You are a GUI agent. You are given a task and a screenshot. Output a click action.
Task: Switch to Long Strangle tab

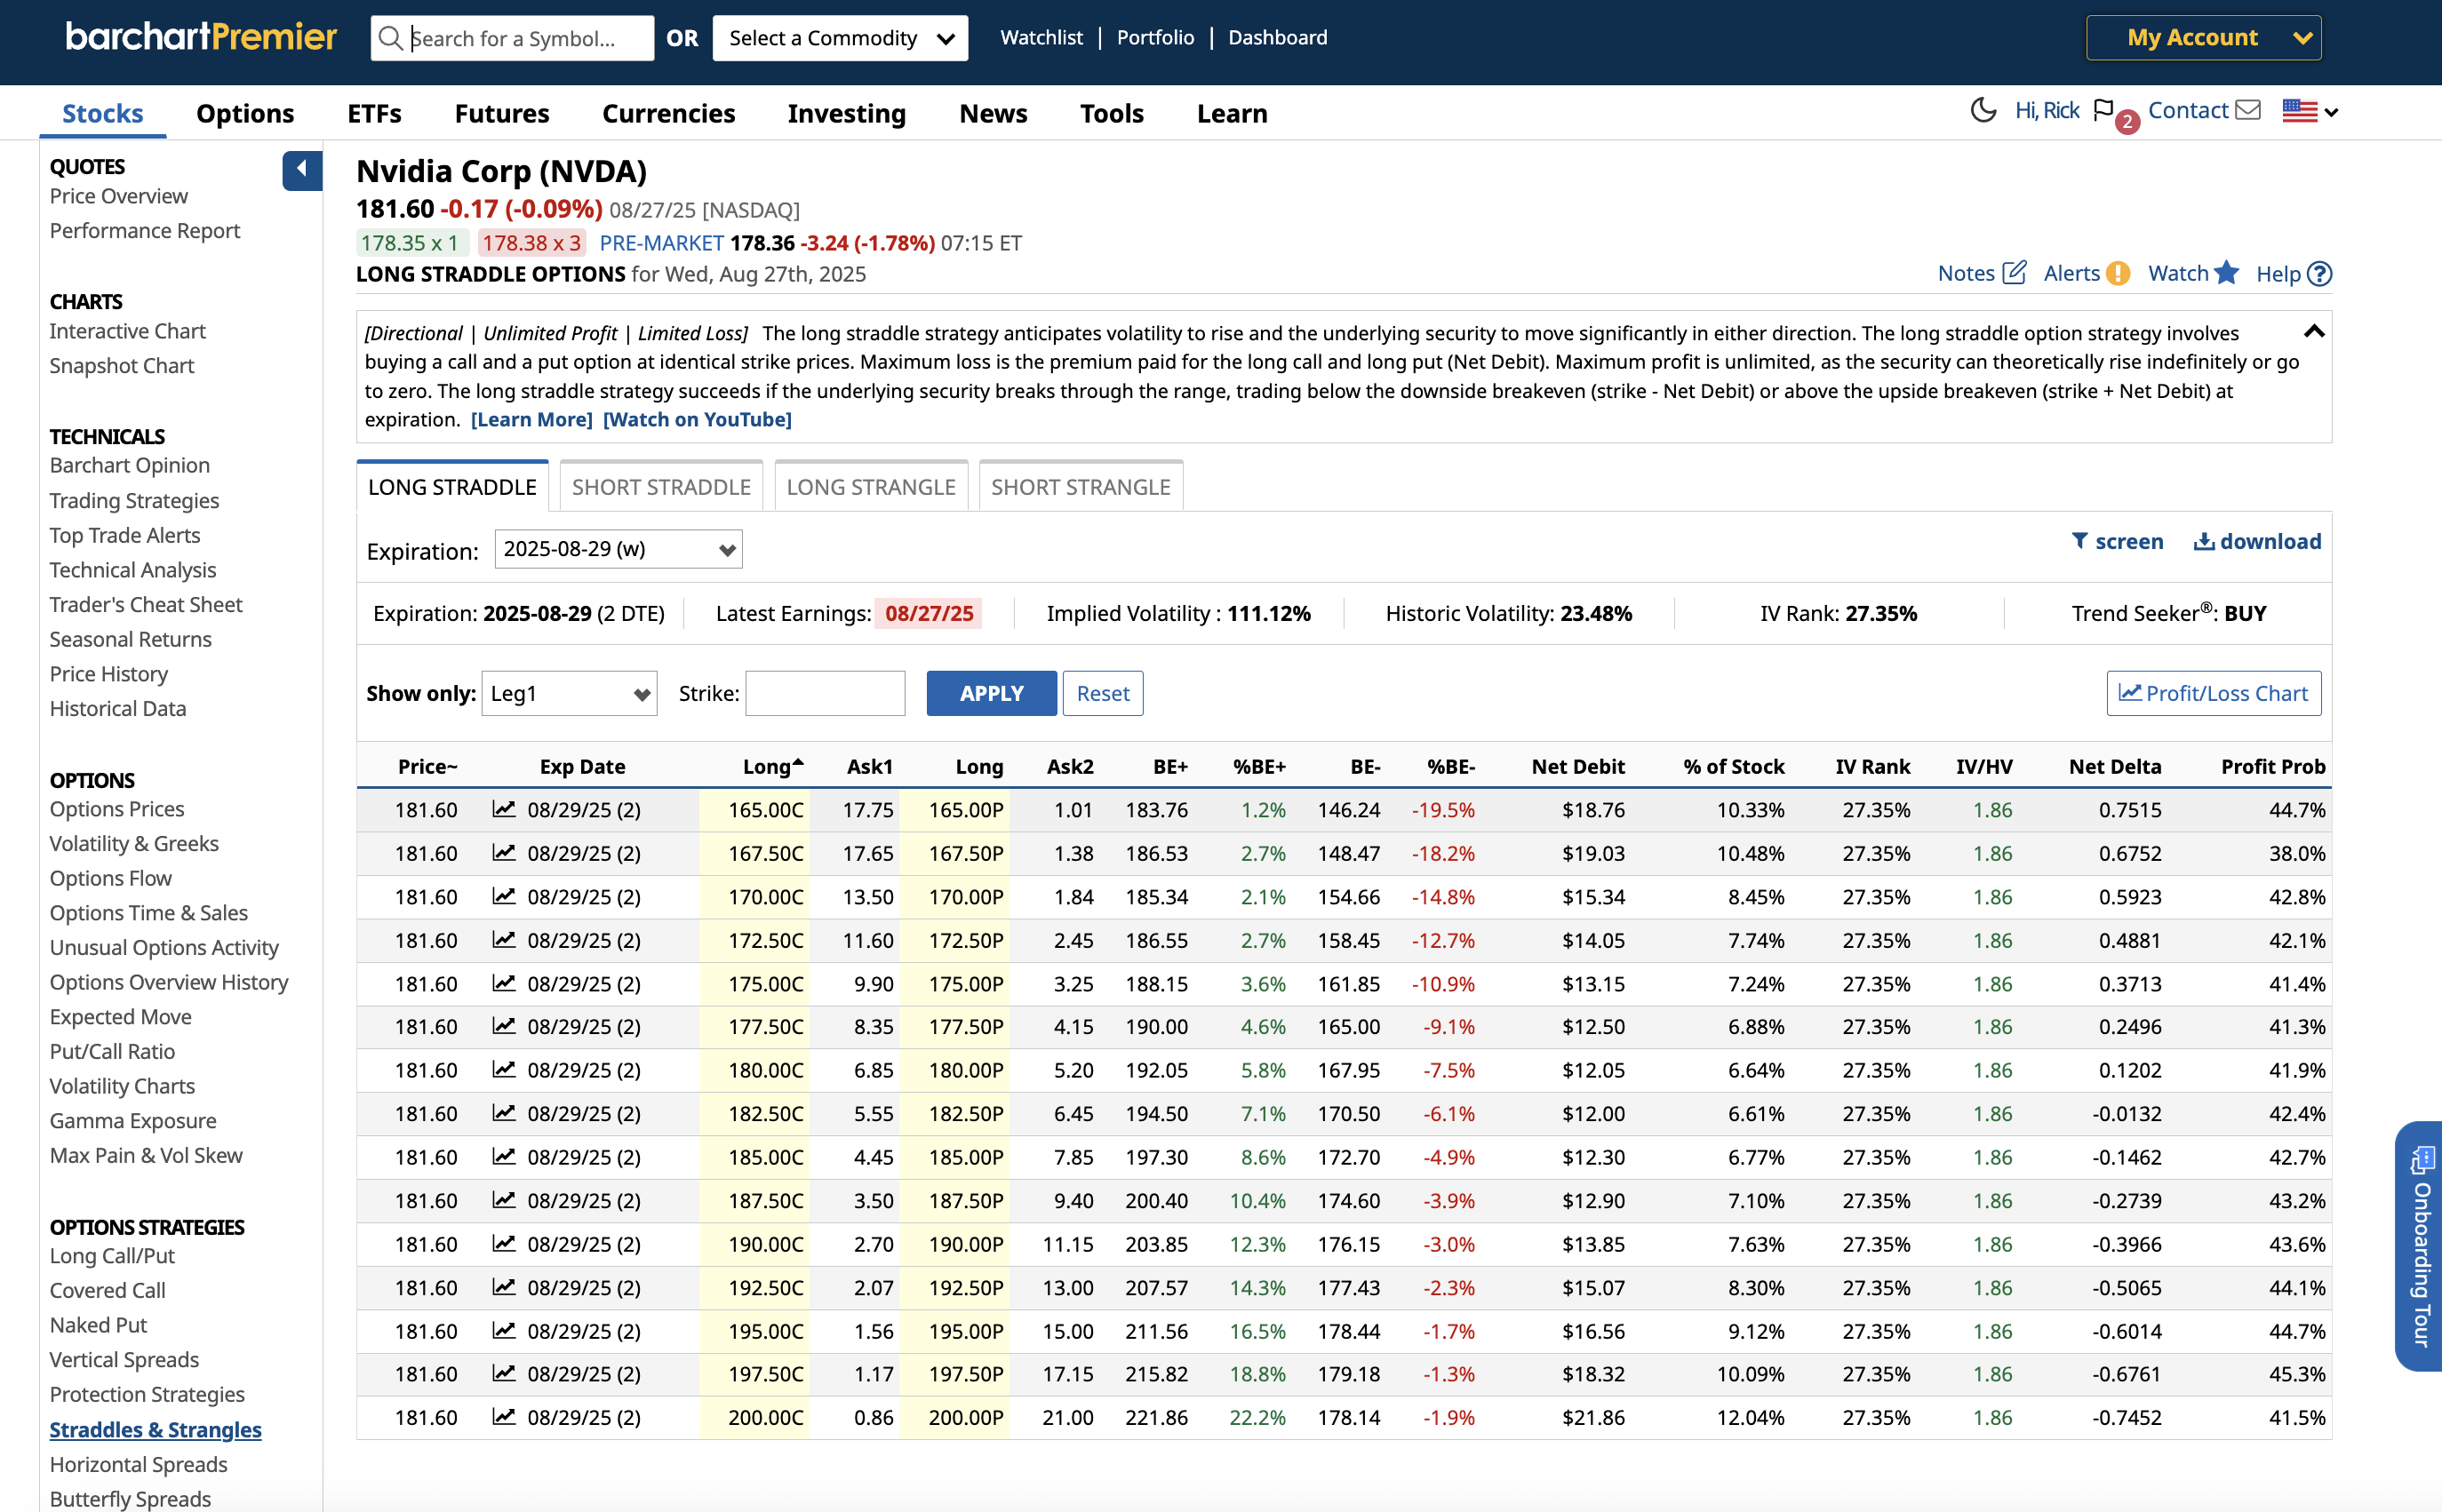click(x=871, y=487)
